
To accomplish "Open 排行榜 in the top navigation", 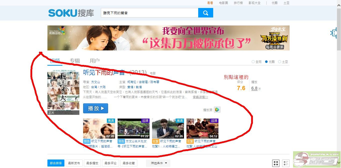I will coord(238,3).
